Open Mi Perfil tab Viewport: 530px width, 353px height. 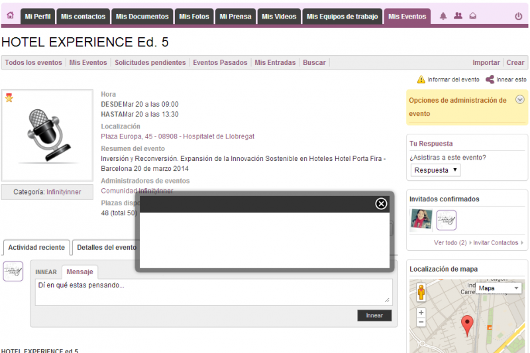coord(38,17)
